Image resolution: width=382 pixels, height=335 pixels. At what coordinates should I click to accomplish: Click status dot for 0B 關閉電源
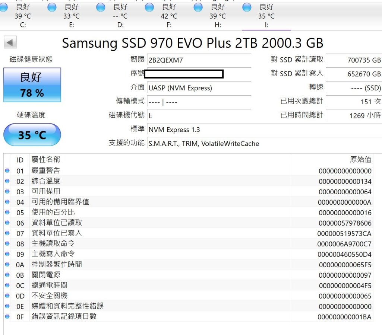tap(7, 275)
